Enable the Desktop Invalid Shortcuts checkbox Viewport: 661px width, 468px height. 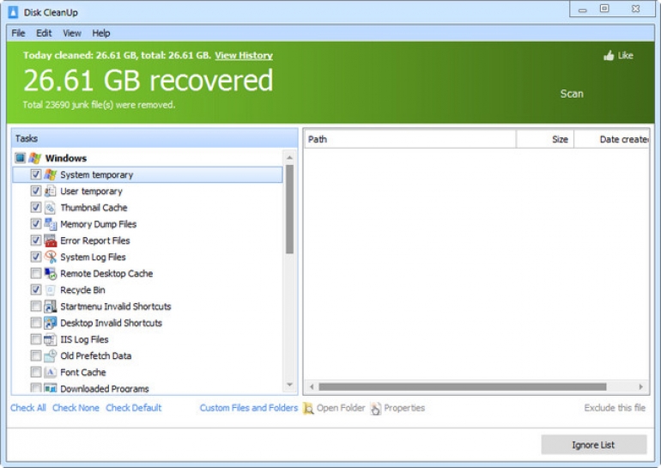35,323
